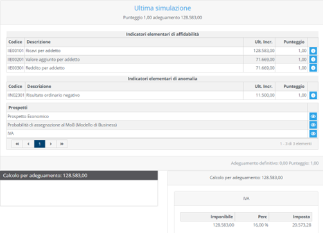Open info for Risultato ordinario negativo
The height and width of the screenshot is (233, 323).
click(x=313, y=95)
